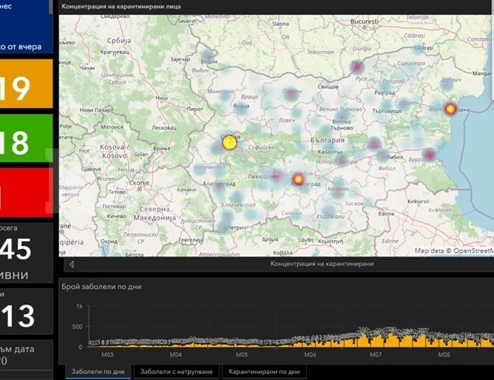Open the Карантинирани по дни tab
Screen dimensions: 494x380
coord(264,372)
